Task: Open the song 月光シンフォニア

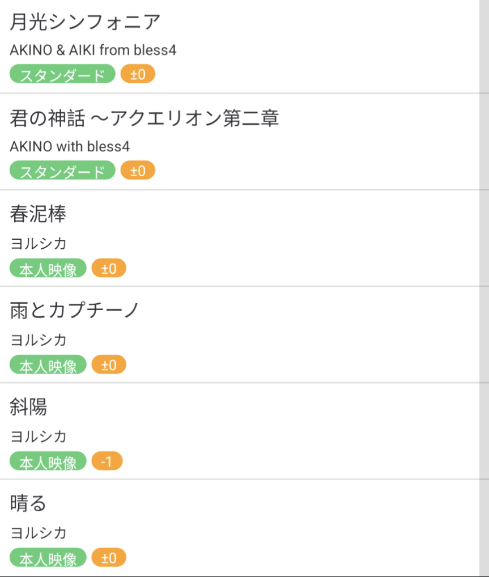Action: point(86,22)
